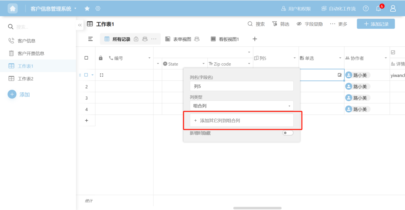Tick the first row's selection checkbox
The image size is (405, 210).
tap(86, 75)
